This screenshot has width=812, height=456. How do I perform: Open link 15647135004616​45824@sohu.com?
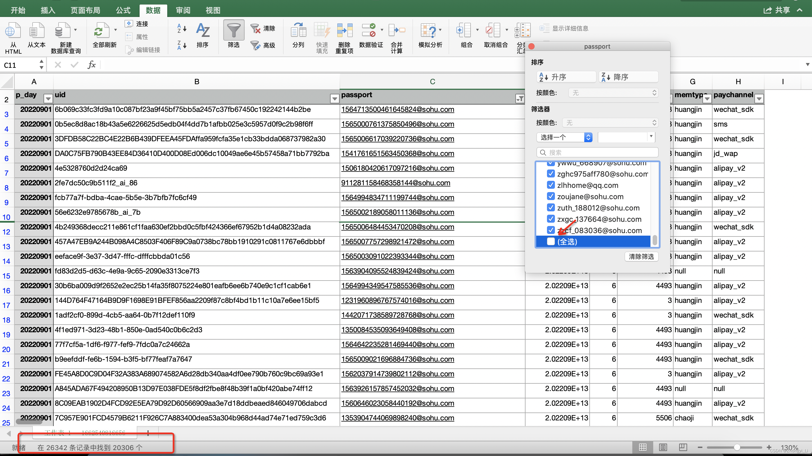[398, 109]
